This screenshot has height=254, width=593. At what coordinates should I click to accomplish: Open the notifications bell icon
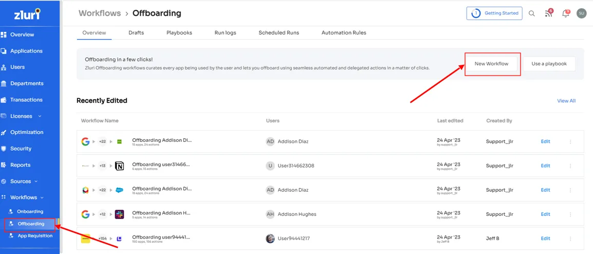(x=566, y=14)
